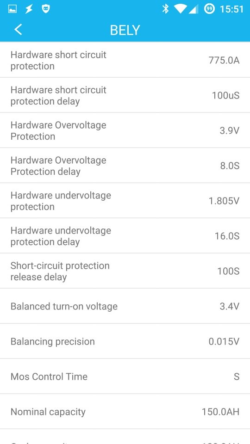Edit Balanced turn-on voltage 3.4V
The image size is (250, 444).
(125, 306)
